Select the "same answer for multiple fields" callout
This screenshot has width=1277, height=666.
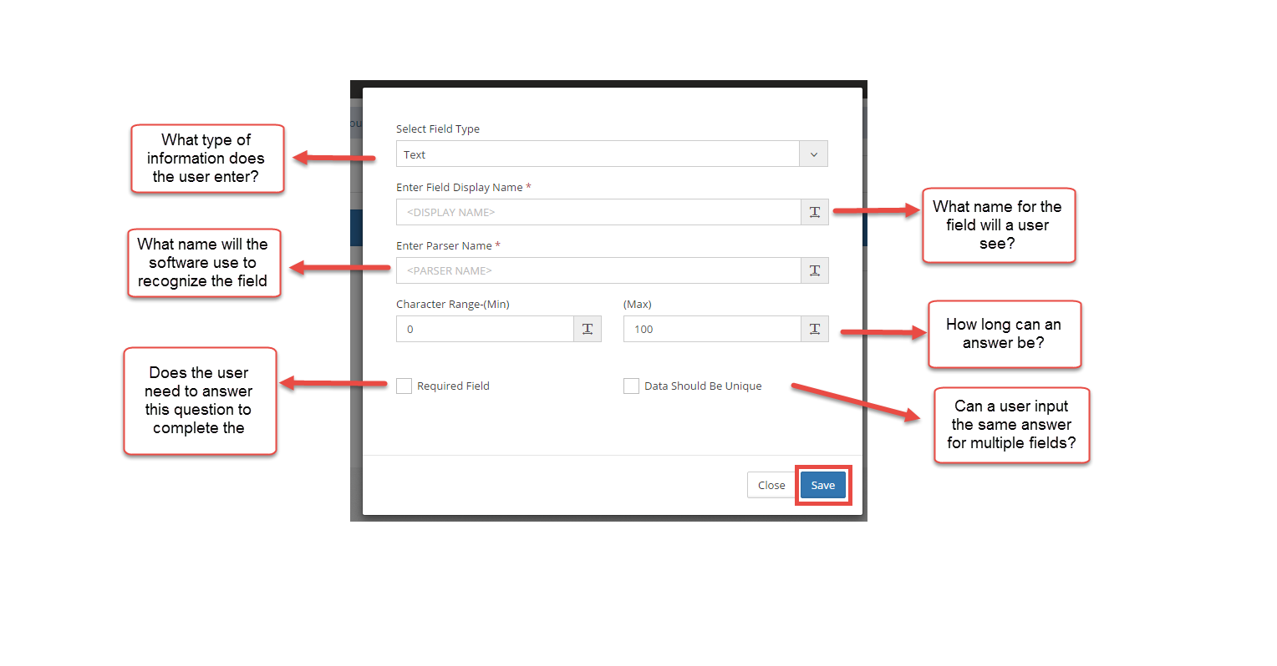[x=1010, y=425]
